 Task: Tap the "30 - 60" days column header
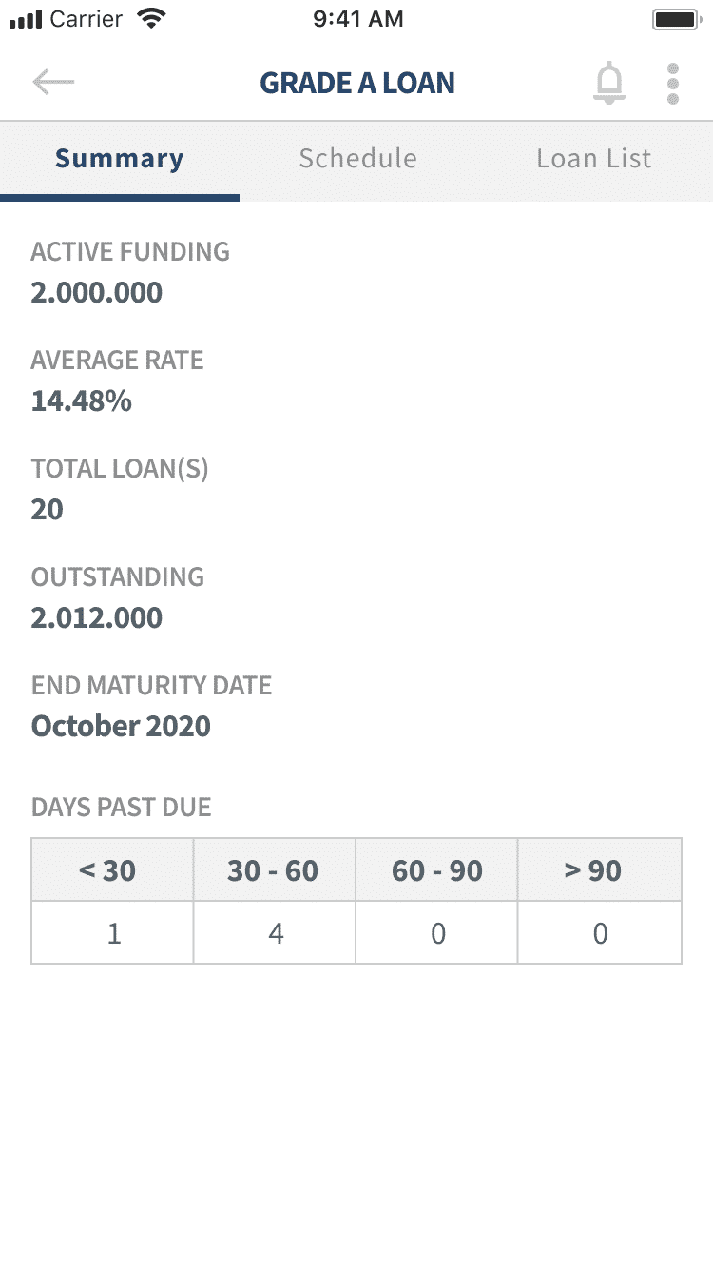pyautogui.click(x=274, y=870)
